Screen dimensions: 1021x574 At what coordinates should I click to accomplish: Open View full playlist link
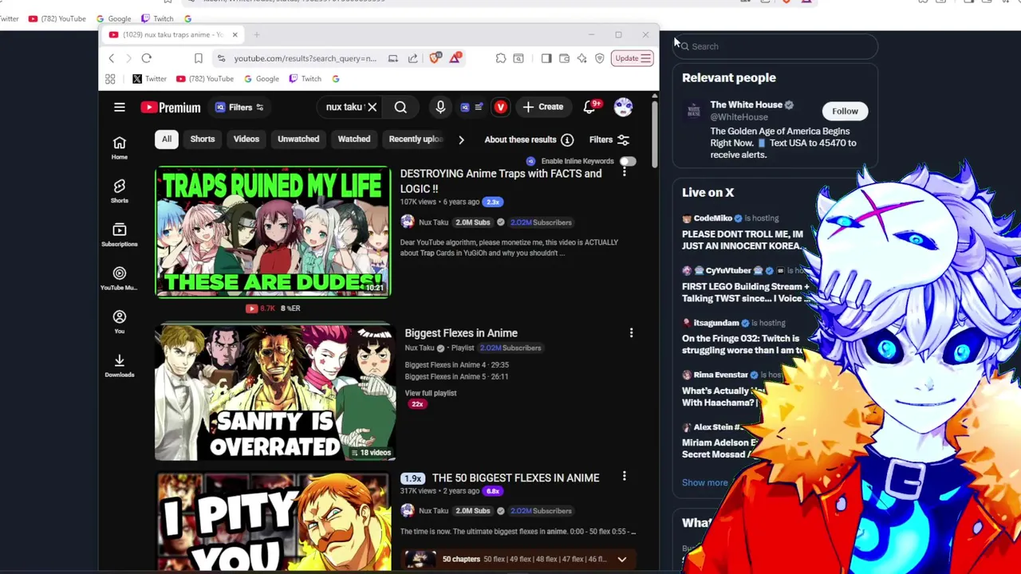click(431, 393)
